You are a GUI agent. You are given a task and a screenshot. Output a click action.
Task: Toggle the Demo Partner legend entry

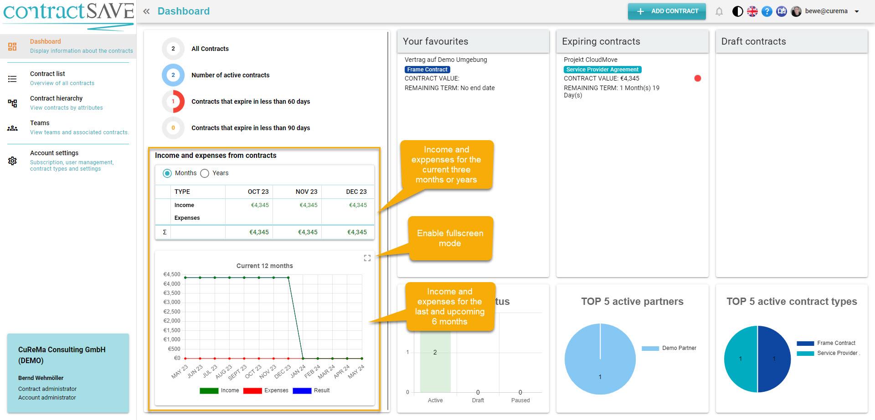(x=669, y=348)
